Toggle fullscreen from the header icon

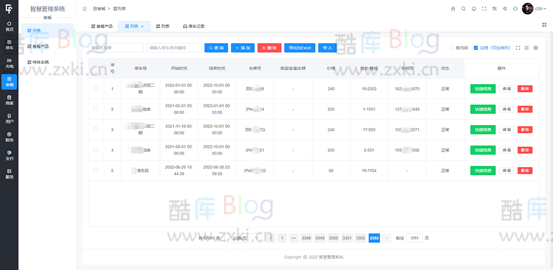click(484, 9)
